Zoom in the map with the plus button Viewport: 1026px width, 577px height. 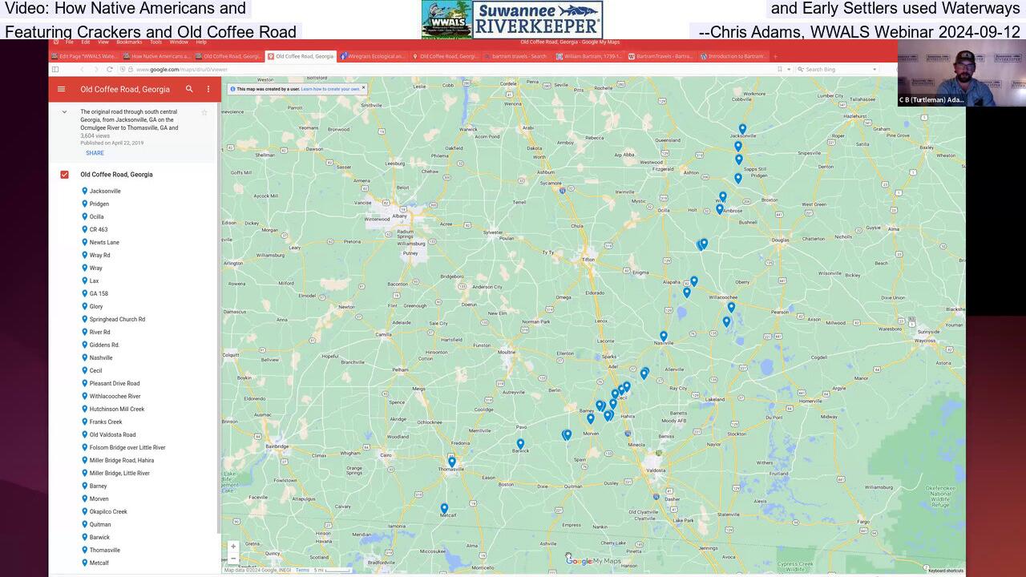(x=233, y=547)
